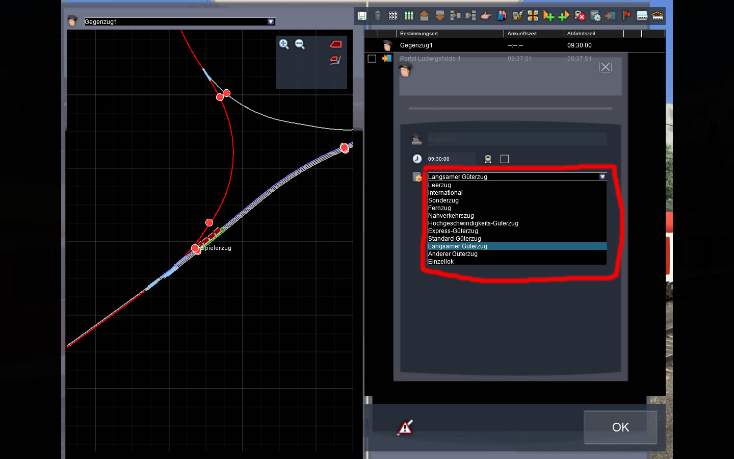Image resolution: width=734 pixels, height=459 pixels.
Task: Select Standard-Güterzug in the list
Action: (517, 239)
